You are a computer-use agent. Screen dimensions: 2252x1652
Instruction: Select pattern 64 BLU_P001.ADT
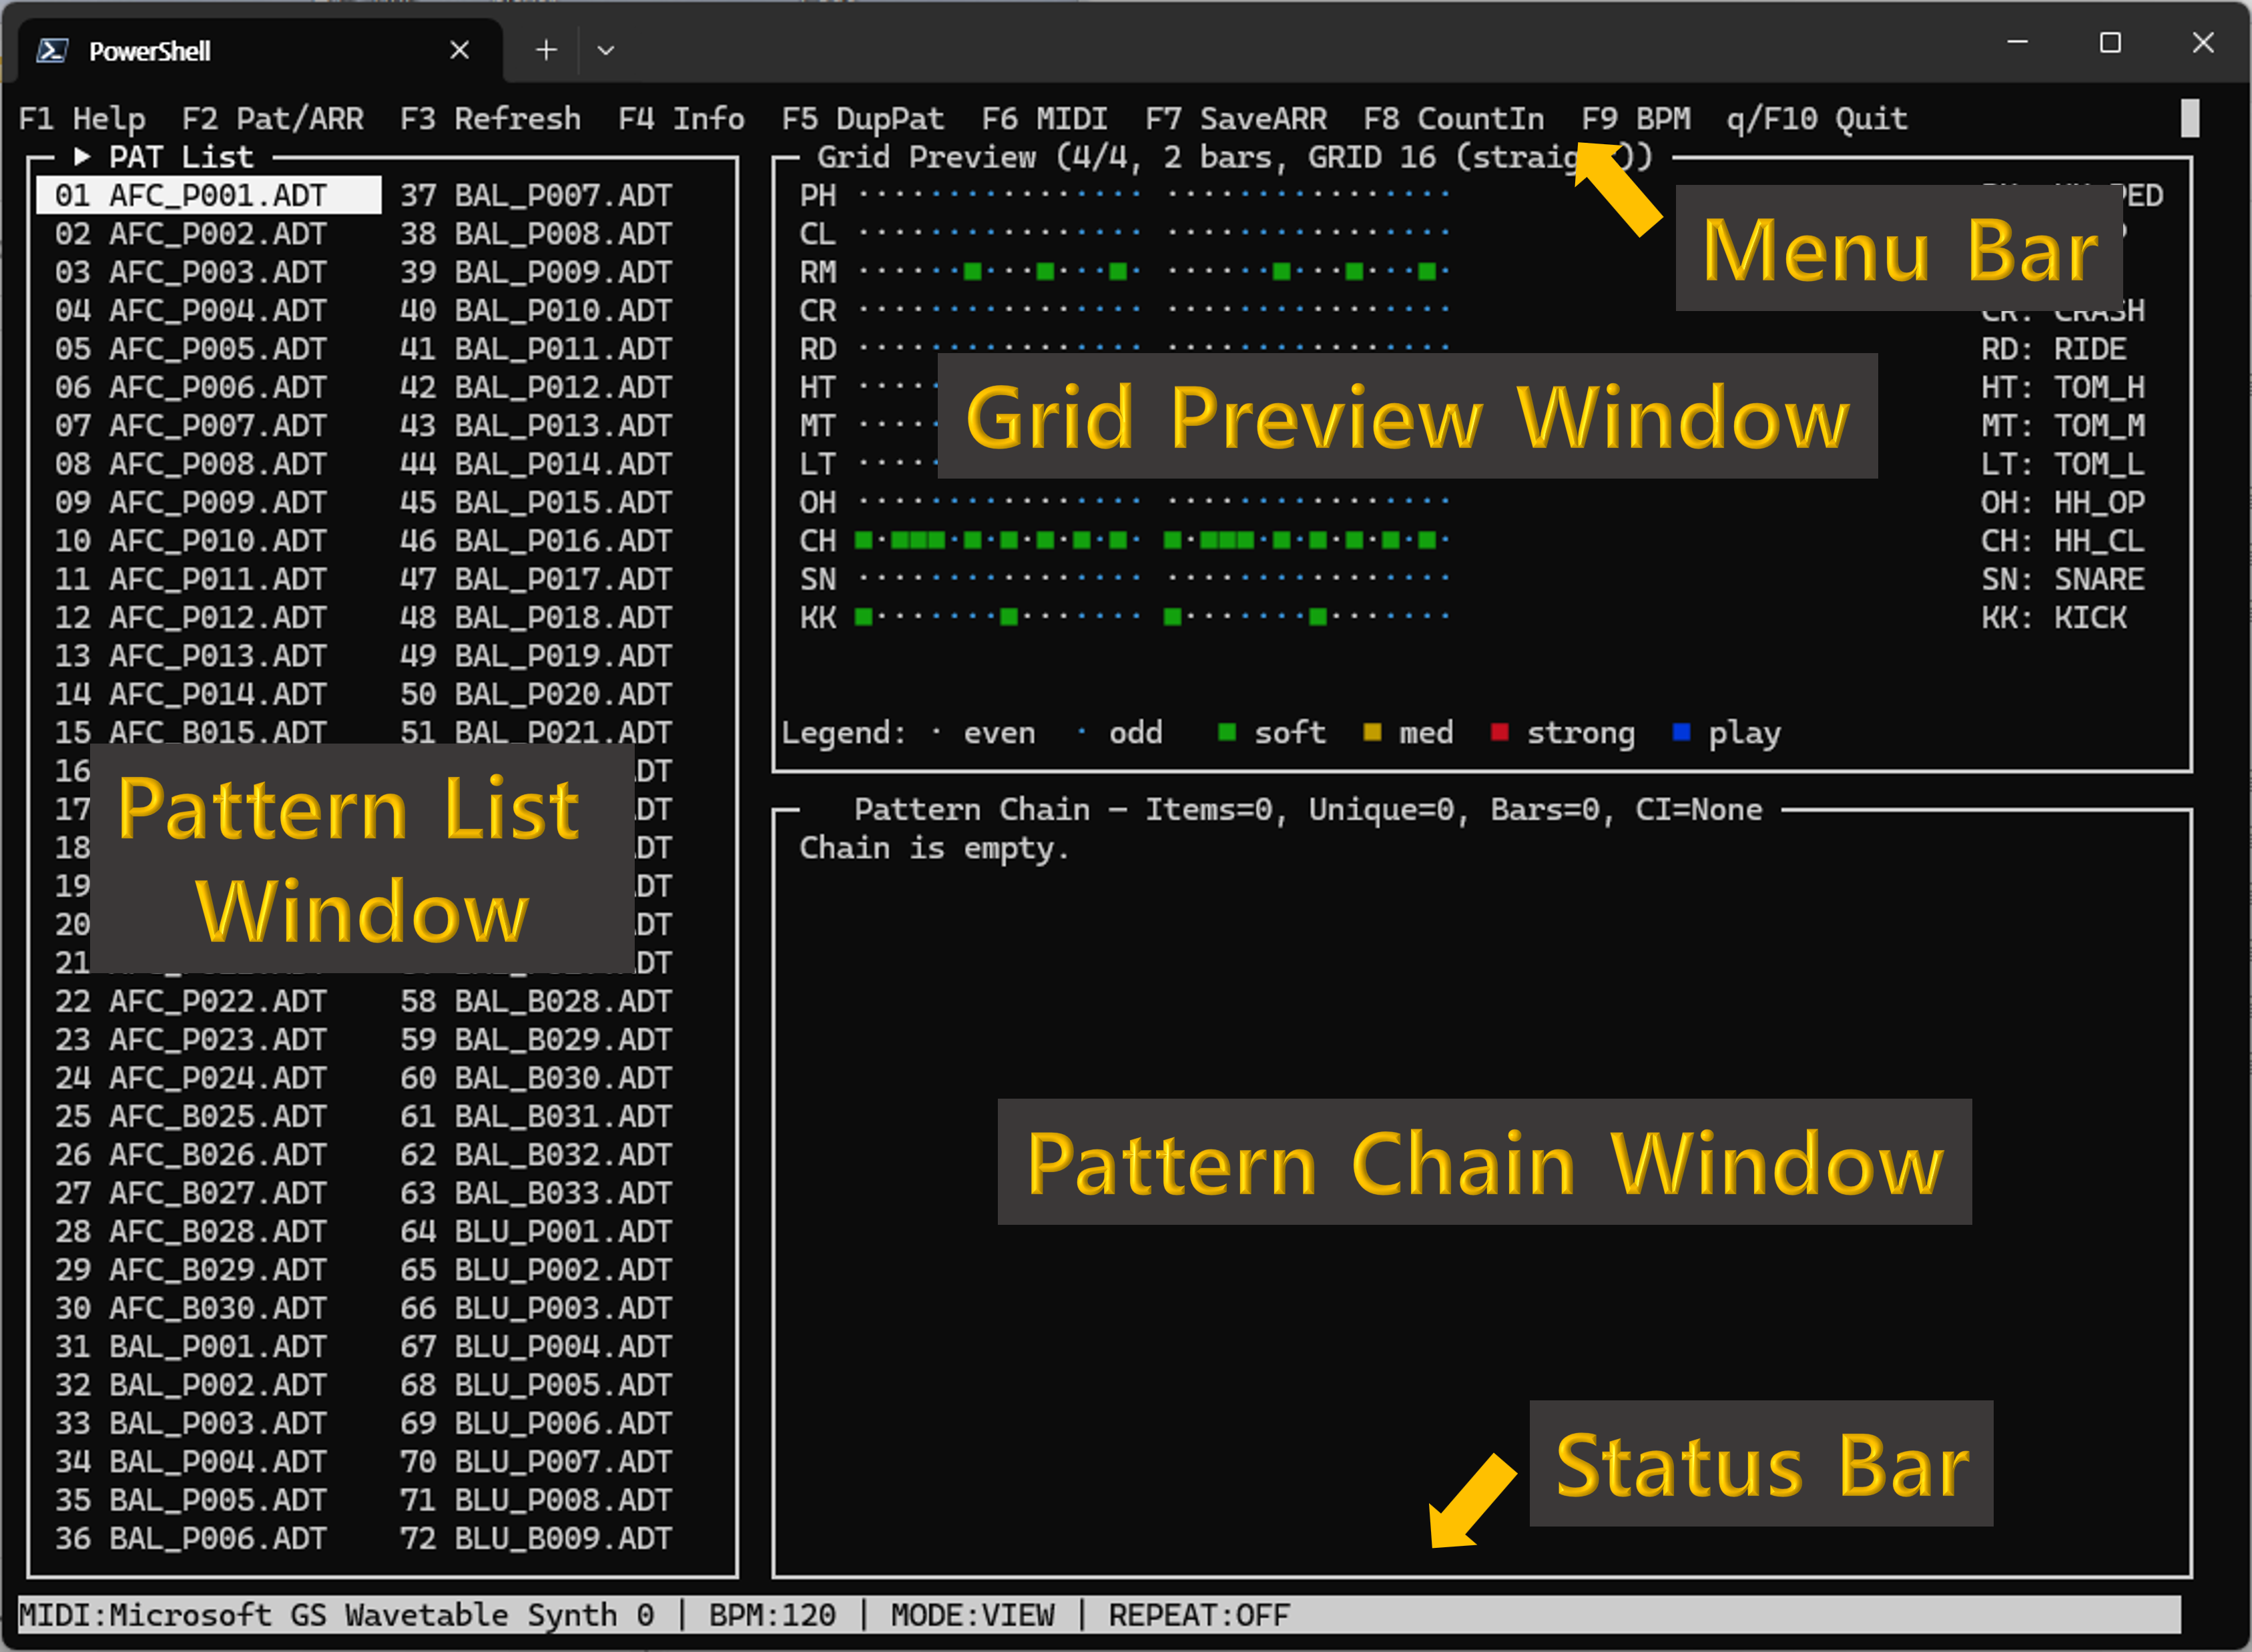point(536,1231)
